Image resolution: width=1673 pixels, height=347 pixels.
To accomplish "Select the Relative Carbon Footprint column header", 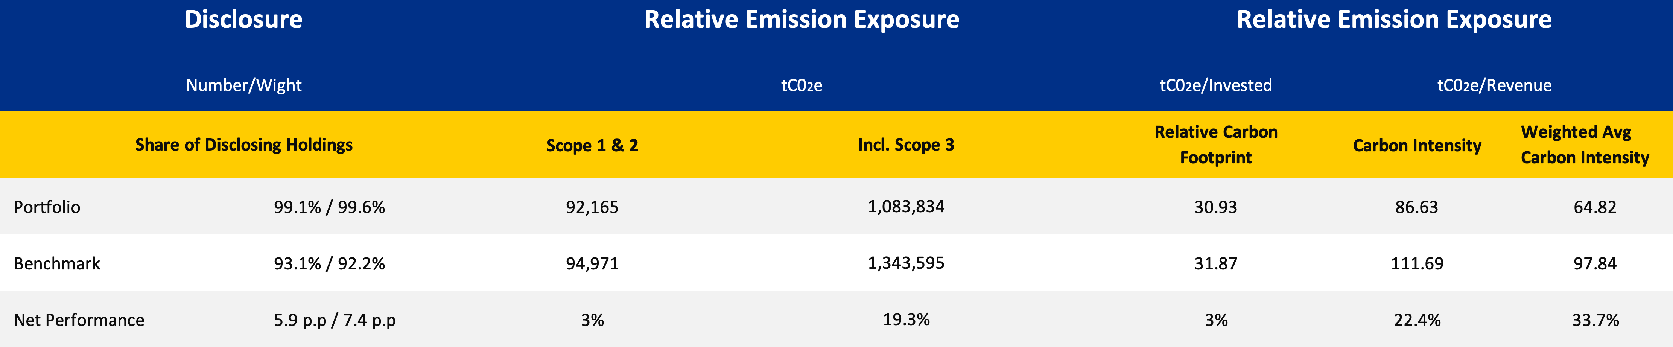I will [x=1216, y=144].
